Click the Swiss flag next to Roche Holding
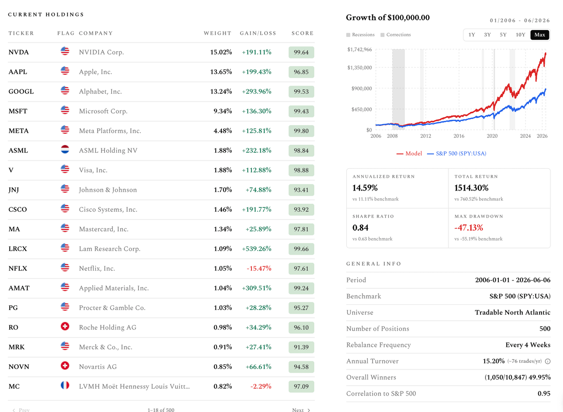Screen dimensions: 563x412 (x=65, y=327)
